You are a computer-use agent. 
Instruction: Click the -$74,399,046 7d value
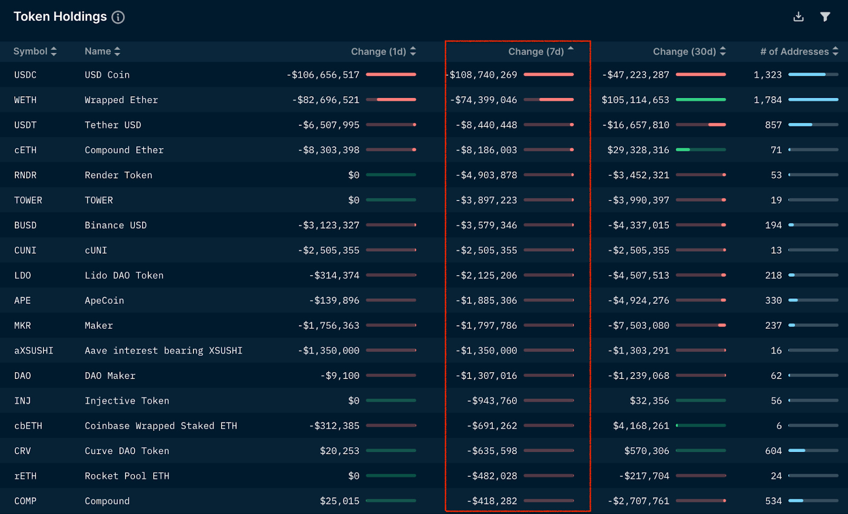coord(483,100)
